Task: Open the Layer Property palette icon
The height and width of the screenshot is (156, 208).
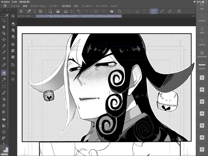Action: 13,73
